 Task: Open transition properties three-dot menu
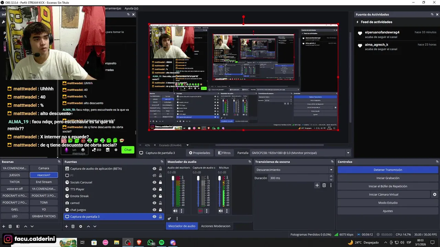(x=331, y=185)
